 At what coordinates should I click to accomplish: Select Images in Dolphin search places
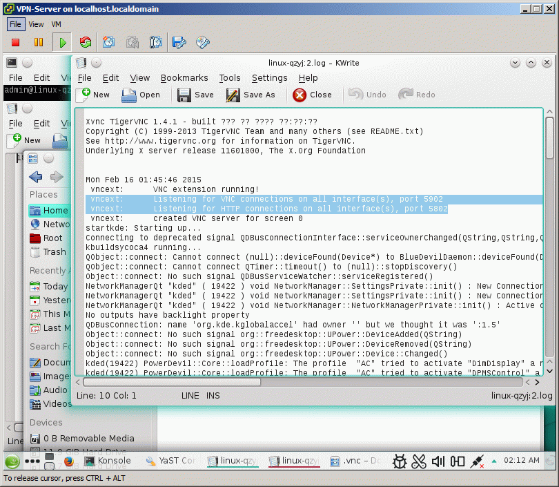(x=50, y=376)
